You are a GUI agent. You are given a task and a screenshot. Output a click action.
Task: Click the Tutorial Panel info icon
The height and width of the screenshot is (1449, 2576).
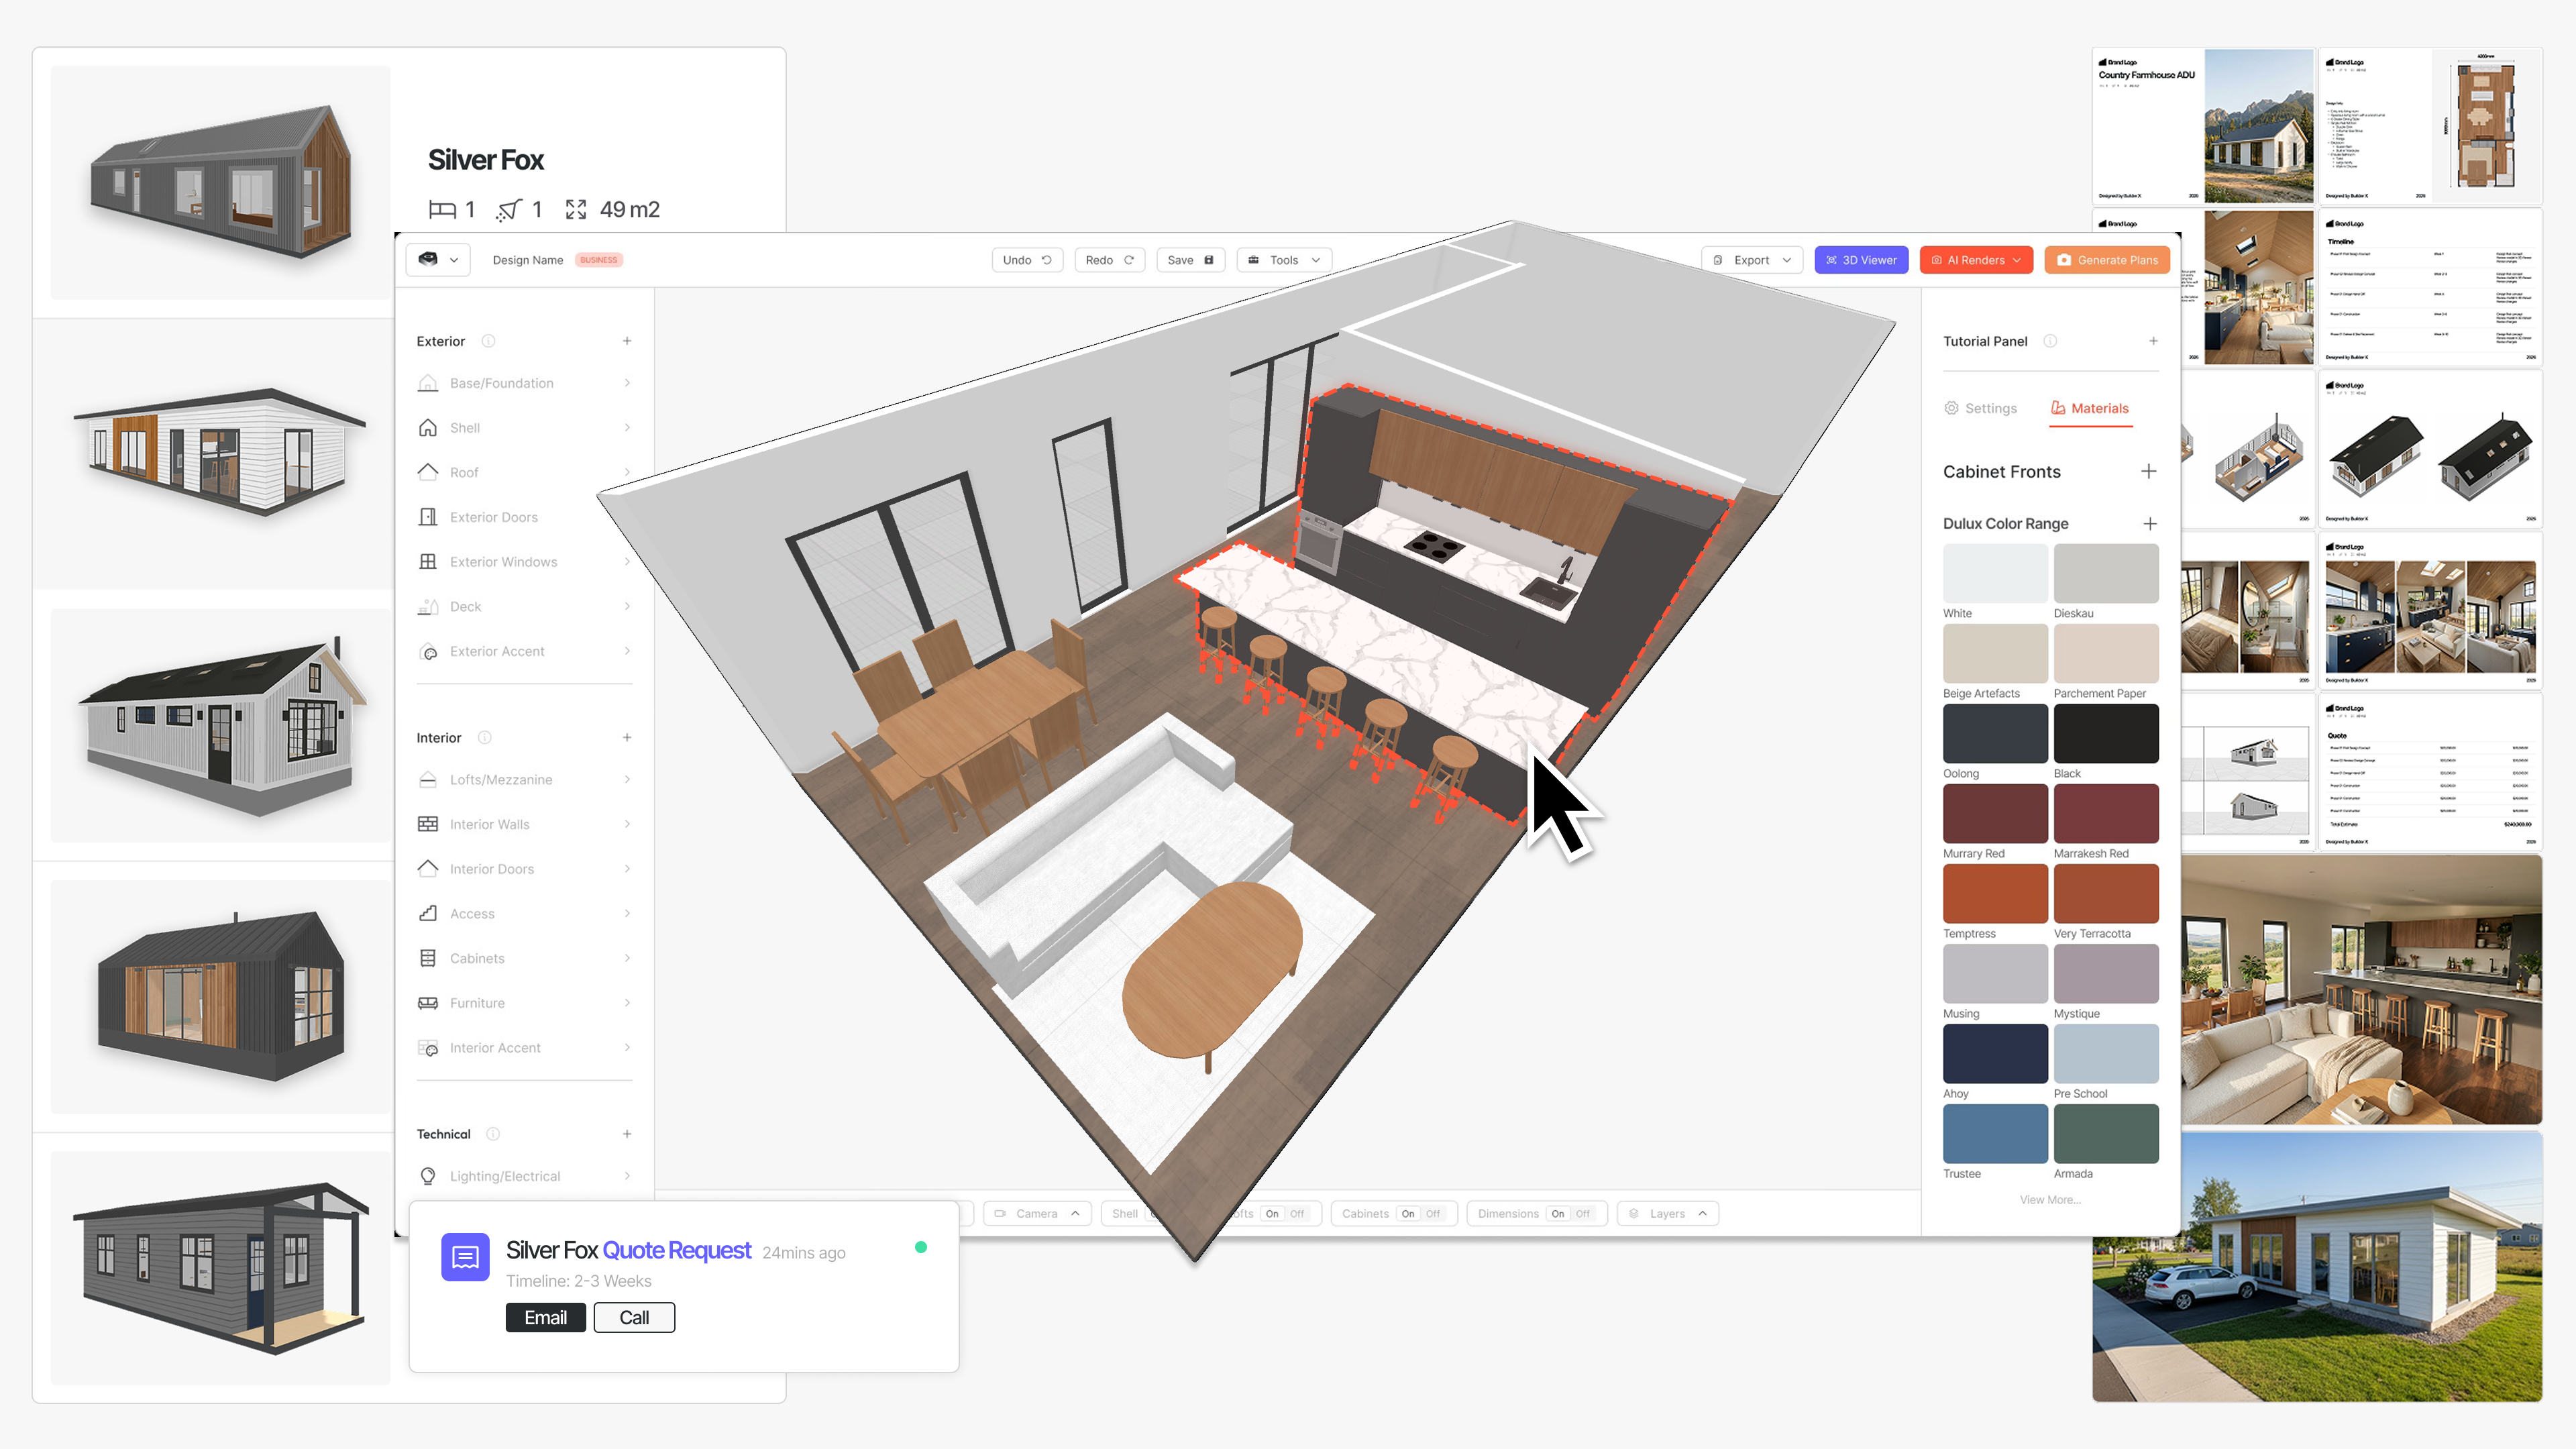(2050, 341)
